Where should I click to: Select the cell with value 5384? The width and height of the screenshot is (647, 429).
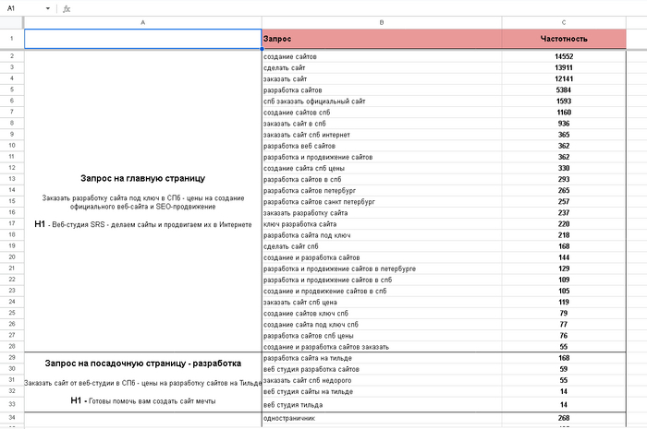(x=564, y=89)
